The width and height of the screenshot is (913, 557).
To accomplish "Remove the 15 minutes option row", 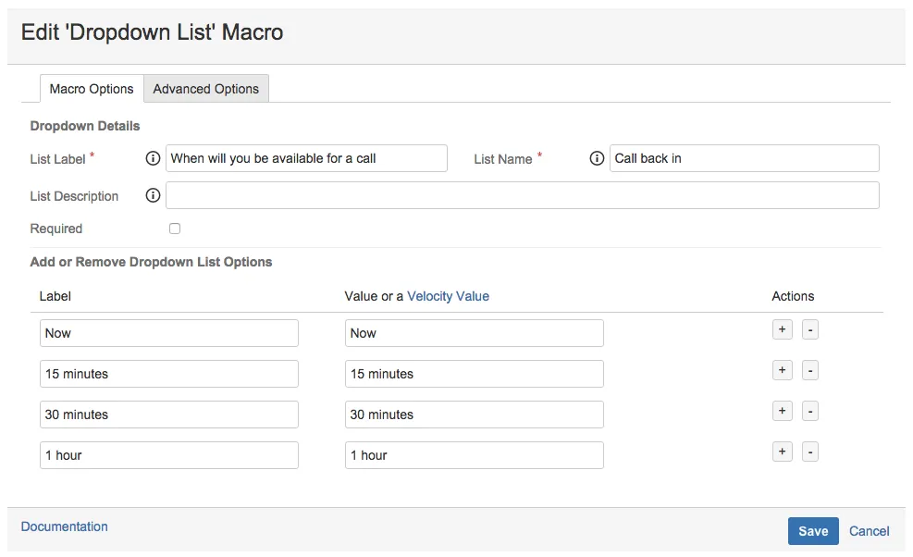I will pyautogui.click(x=810, y=370).
